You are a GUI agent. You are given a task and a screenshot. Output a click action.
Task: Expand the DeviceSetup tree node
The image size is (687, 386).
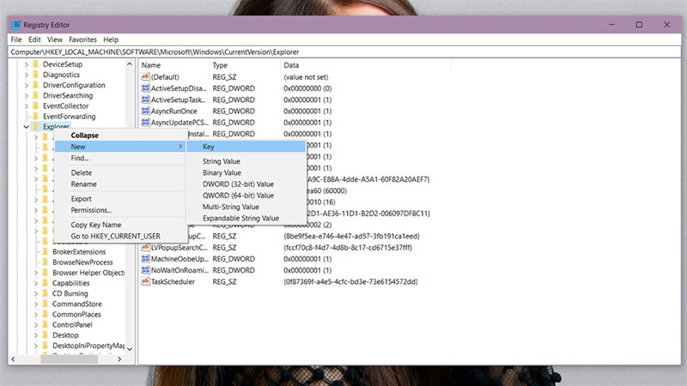[x=27, y=64]
